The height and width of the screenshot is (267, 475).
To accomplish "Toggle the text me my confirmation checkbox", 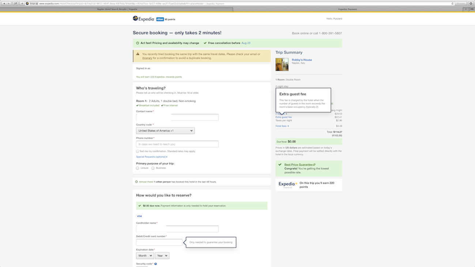I will click(x=137, y=151).
